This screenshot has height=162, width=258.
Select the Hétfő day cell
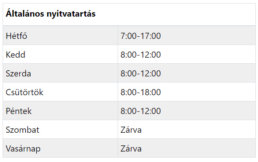click(60, 35)
